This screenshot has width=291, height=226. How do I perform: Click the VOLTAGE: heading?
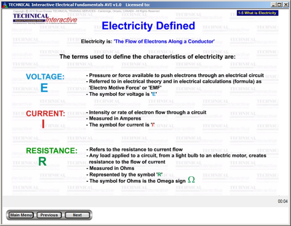tap(45, 77)
